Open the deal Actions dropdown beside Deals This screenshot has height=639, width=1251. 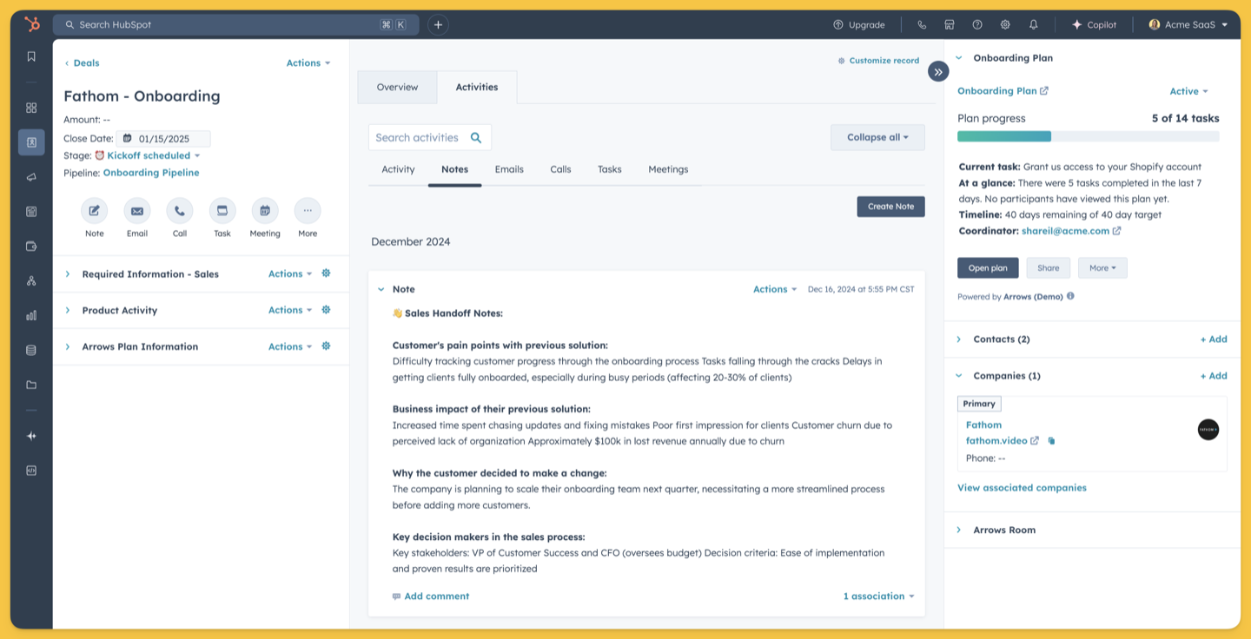pos(308,63)
